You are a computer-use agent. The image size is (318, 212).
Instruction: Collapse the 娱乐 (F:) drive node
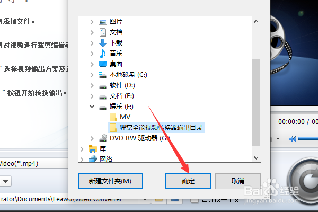coord(92,106)
